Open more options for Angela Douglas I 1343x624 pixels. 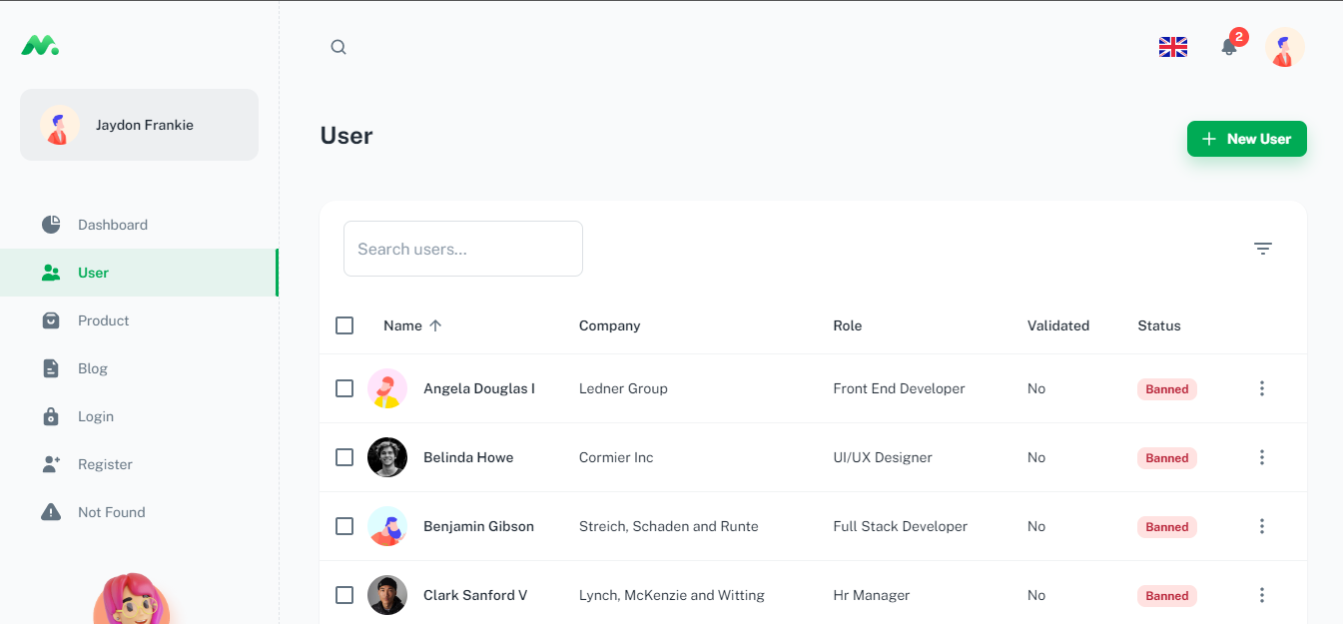point(1262,388)
